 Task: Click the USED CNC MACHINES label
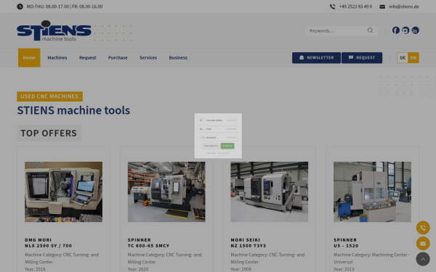click(49, 96)
